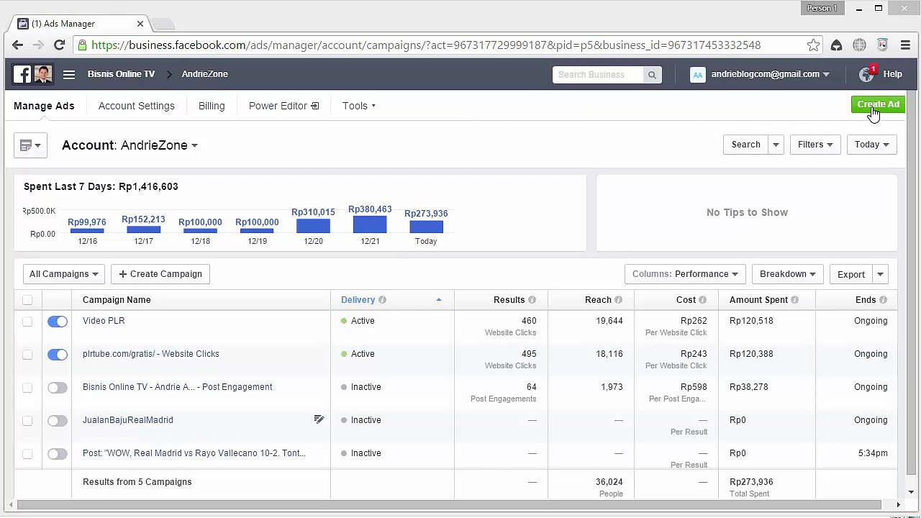Turn off the Video PLR campaign toggle

pos(58,322)
